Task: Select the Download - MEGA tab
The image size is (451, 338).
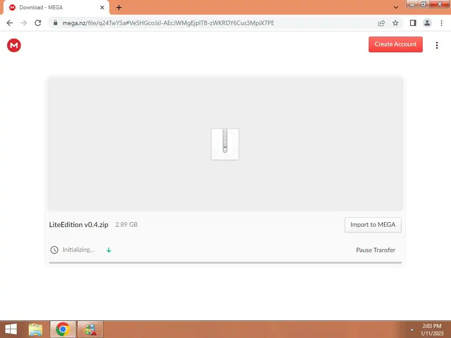Action: pyautogui.click(x=56, y=7)
